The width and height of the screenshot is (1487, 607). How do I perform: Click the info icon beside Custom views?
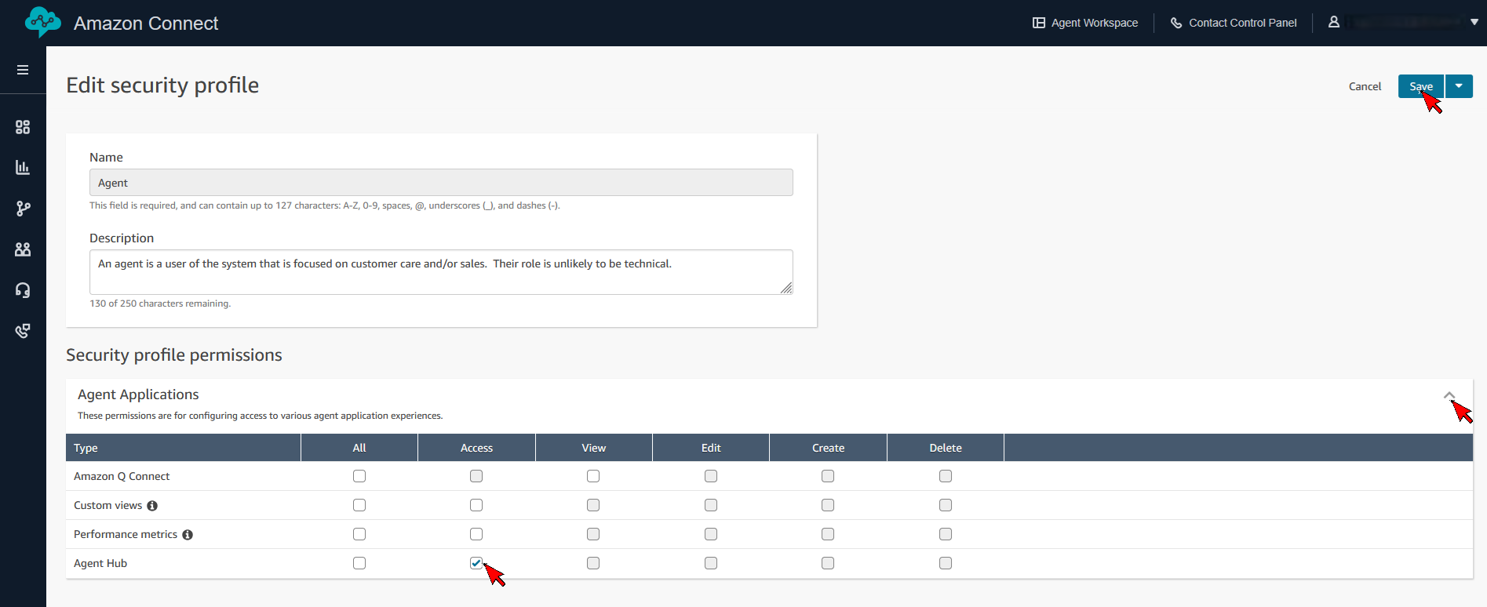pyautogui.click(x=152, y=506)
